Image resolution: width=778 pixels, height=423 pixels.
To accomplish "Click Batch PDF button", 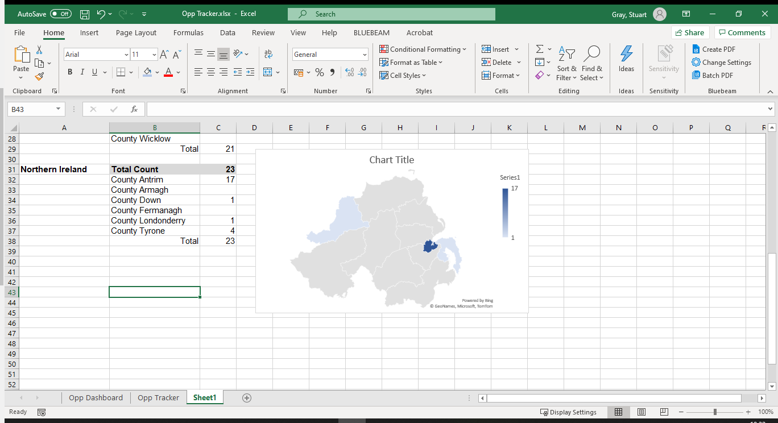I will click(x=713, y=76).
